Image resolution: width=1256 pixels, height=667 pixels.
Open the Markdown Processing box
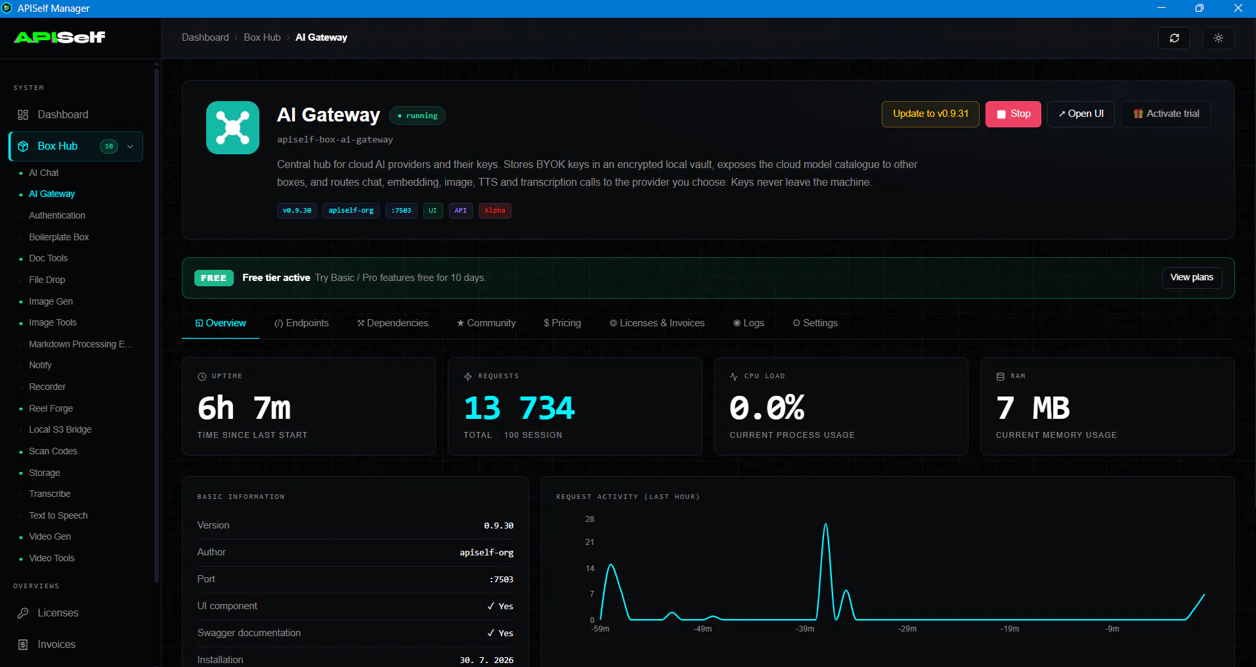pyautogui.click(x=81, y=344)
